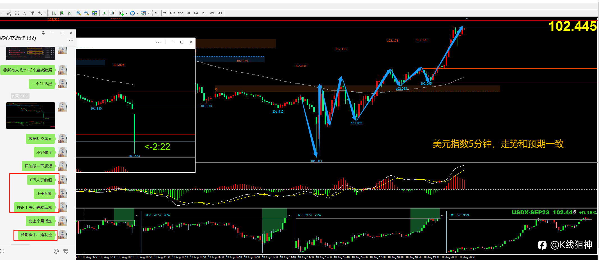Switch to the M15 timeframe

[x=173, y=13]
